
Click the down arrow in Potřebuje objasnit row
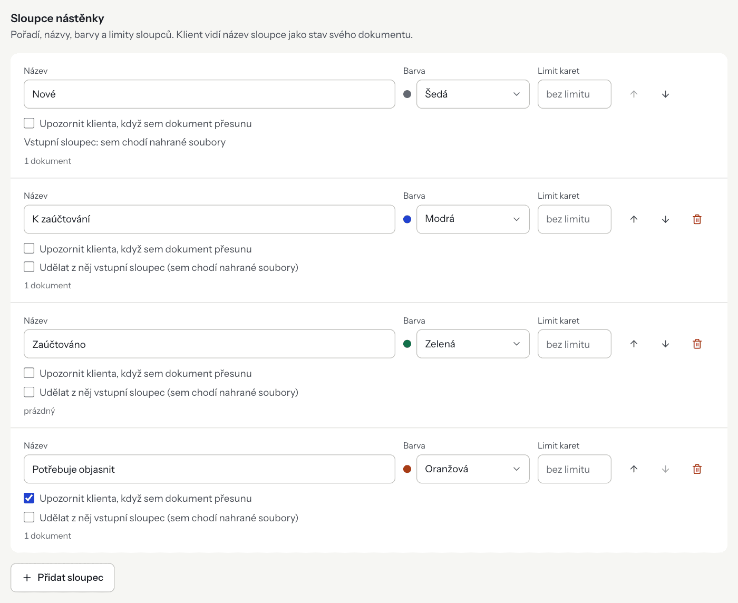[x=665, y=469]
